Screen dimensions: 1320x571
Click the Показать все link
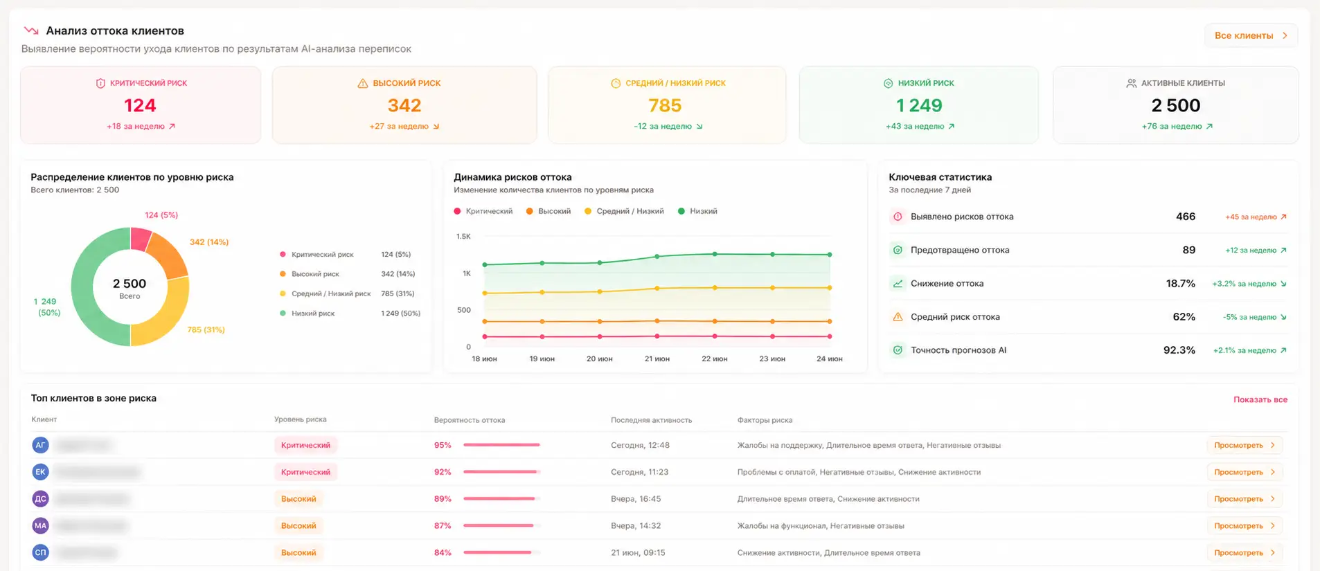tap(1260, 399)
